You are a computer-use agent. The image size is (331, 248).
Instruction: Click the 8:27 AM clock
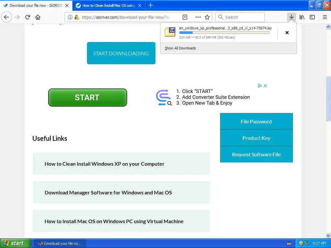coord(319,243)
